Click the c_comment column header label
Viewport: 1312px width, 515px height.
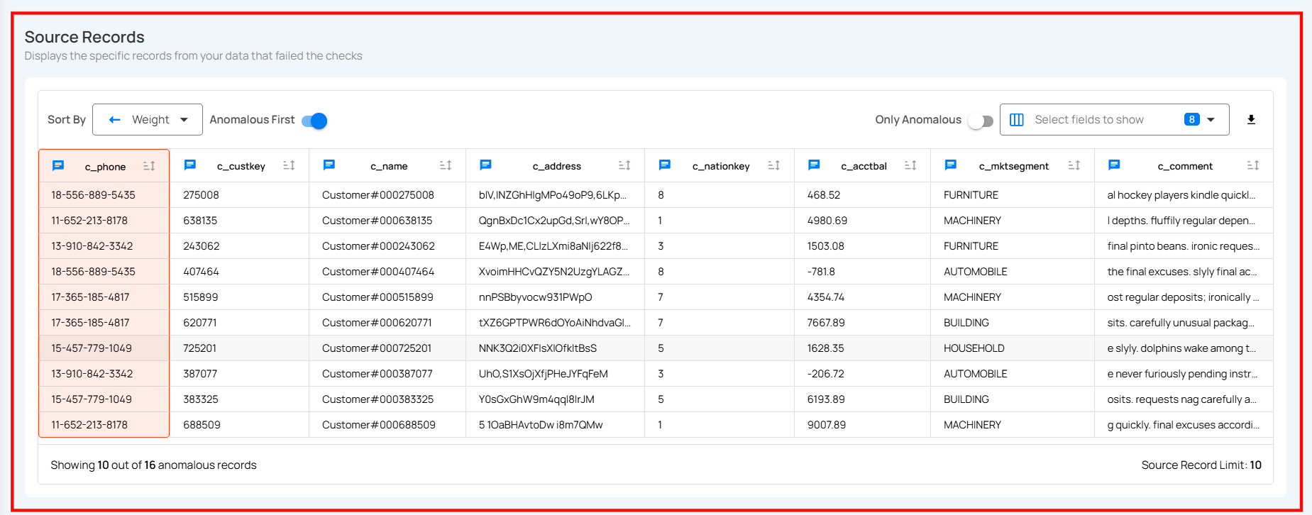click(x=1185, y=166)
